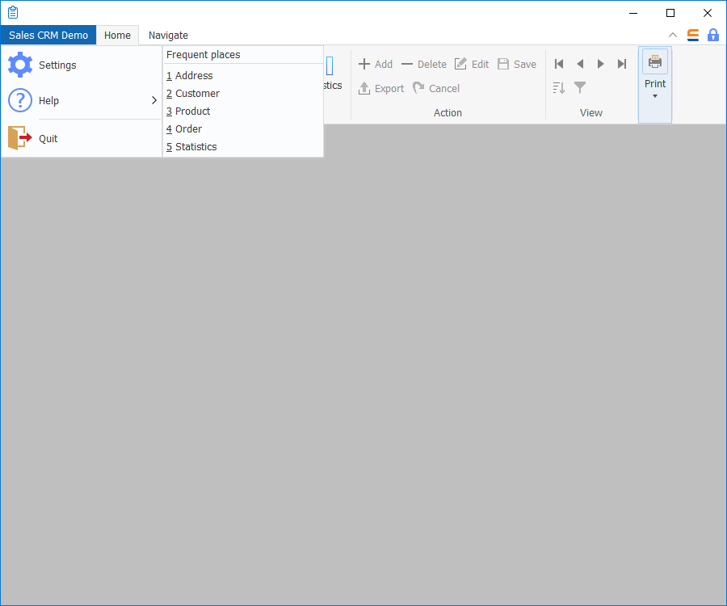Click the Add record button
Viewport: 727px width, 606px height.
click(376, 64)
